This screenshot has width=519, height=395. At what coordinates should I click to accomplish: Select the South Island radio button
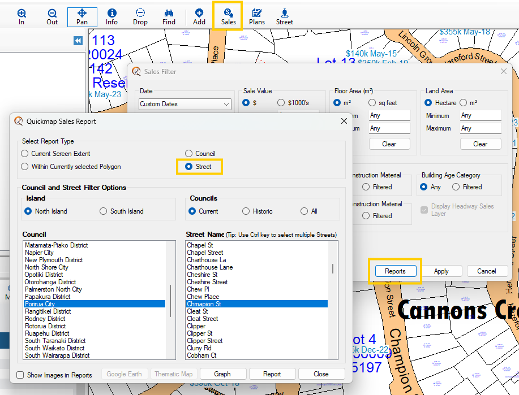click(x=104, y=211)
